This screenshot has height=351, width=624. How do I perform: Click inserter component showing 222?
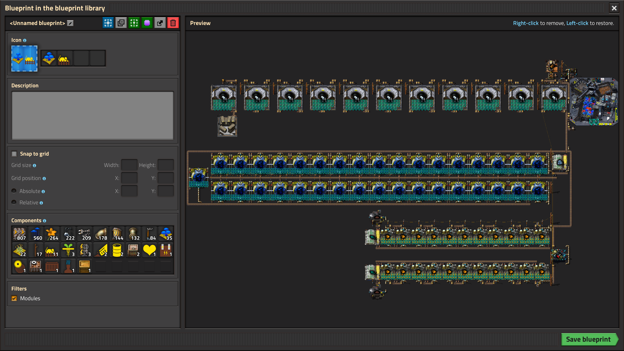pos(68,234)
